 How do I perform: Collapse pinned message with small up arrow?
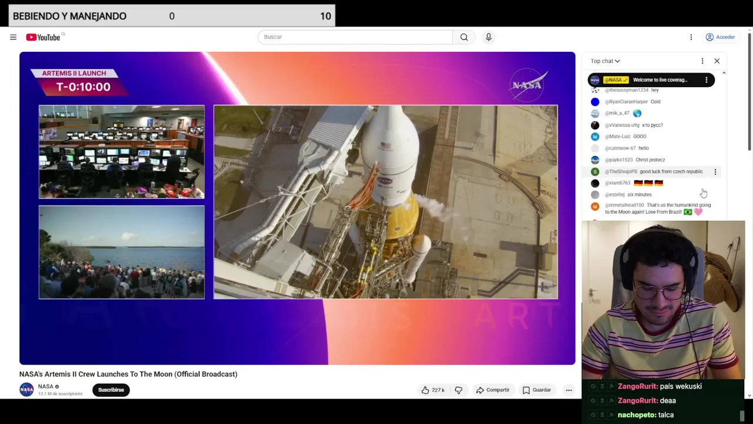point(724,74)
